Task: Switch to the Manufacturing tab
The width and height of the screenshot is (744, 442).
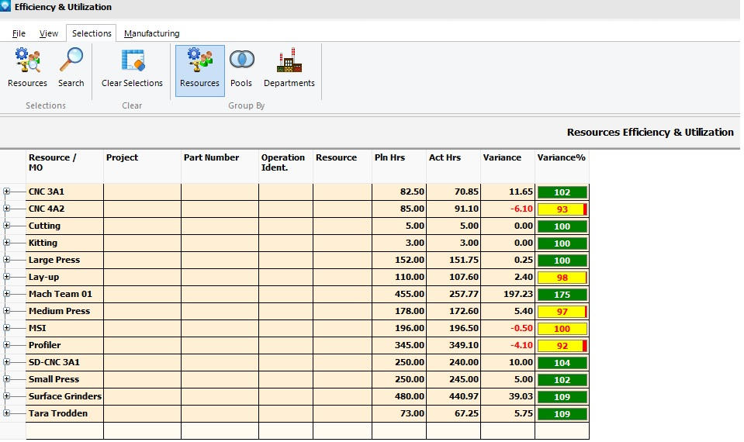Action: tap(152, 33)
